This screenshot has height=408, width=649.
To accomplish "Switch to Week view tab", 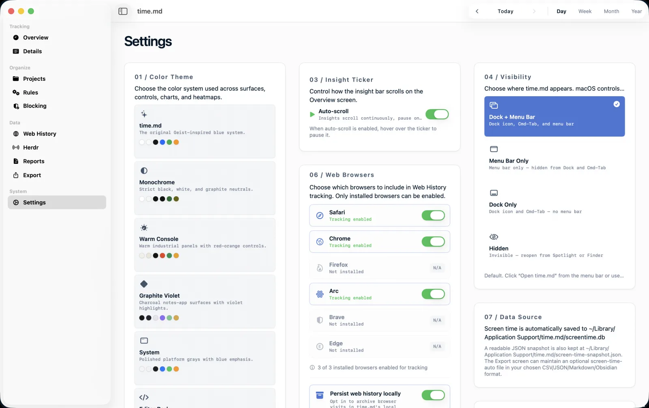I will click(585, 11).
